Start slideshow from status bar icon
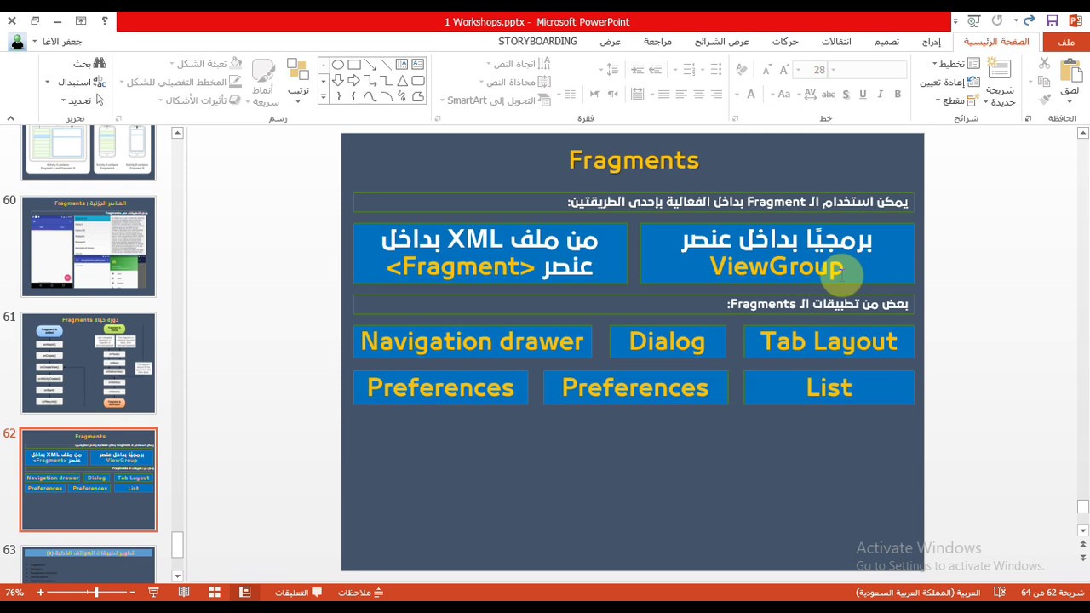This screenshot has height=613, width=1090. 153,593
